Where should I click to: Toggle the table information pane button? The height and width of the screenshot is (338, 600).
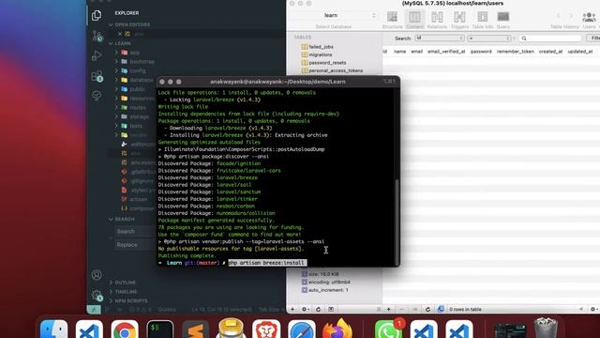click(x=331, y=309)
